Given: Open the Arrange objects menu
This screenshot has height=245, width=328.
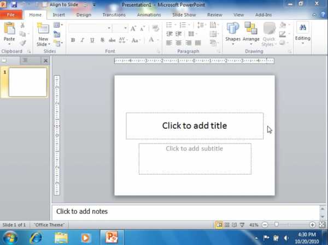Looking at the screenshot, I should [251, 34].
